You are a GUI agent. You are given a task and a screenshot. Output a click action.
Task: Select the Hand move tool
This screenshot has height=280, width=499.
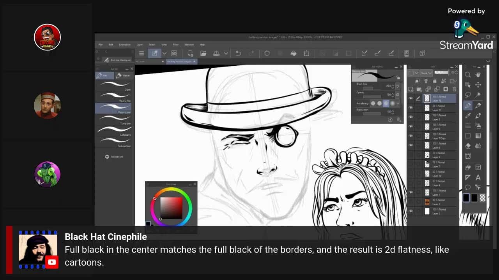coord(478,75)
